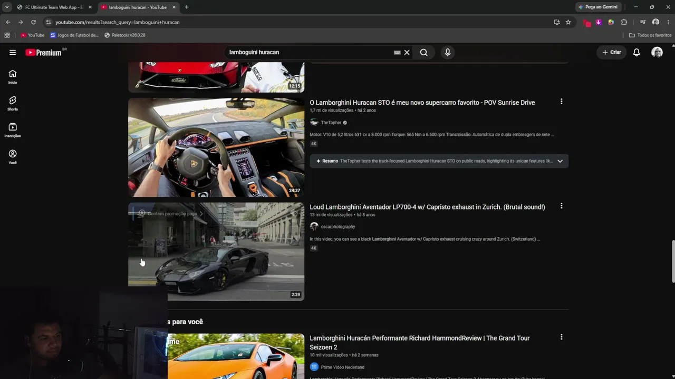
Task: Open options for the Richard Hammond review video
Action: pyautogui.click(x=561, y=337)
